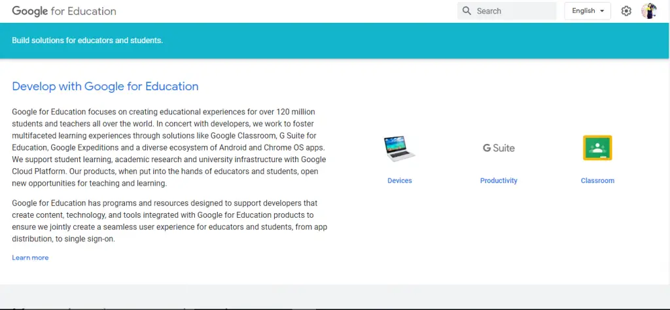670x310 pixels.
Task: Open the settings gear icon
Action: pyautogui.click(x=626, y=11)
